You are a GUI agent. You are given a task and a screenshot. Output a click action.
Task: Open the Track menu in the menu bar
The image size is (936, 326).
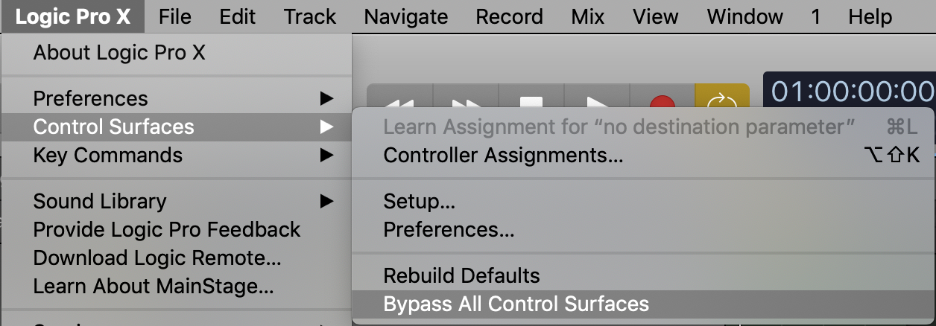click(x=310, y=16)
